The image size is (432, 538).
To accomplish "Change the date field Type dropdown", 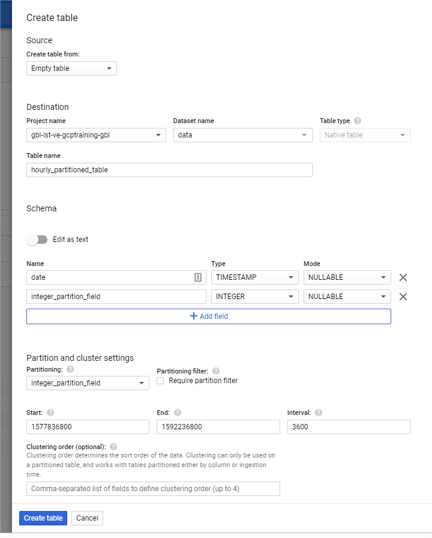I will pyautogui.click(x=254, y=277).
